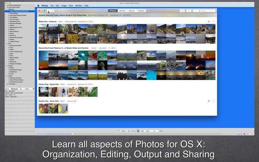Open the Photos menu in menu bar

(x=45, y=6)
